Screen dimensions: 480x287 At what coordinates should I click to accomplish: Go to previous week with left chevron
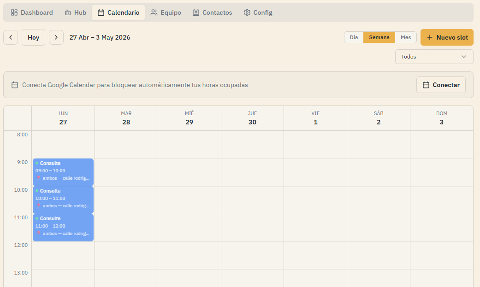pyautogui.click(x=11, y=37)
